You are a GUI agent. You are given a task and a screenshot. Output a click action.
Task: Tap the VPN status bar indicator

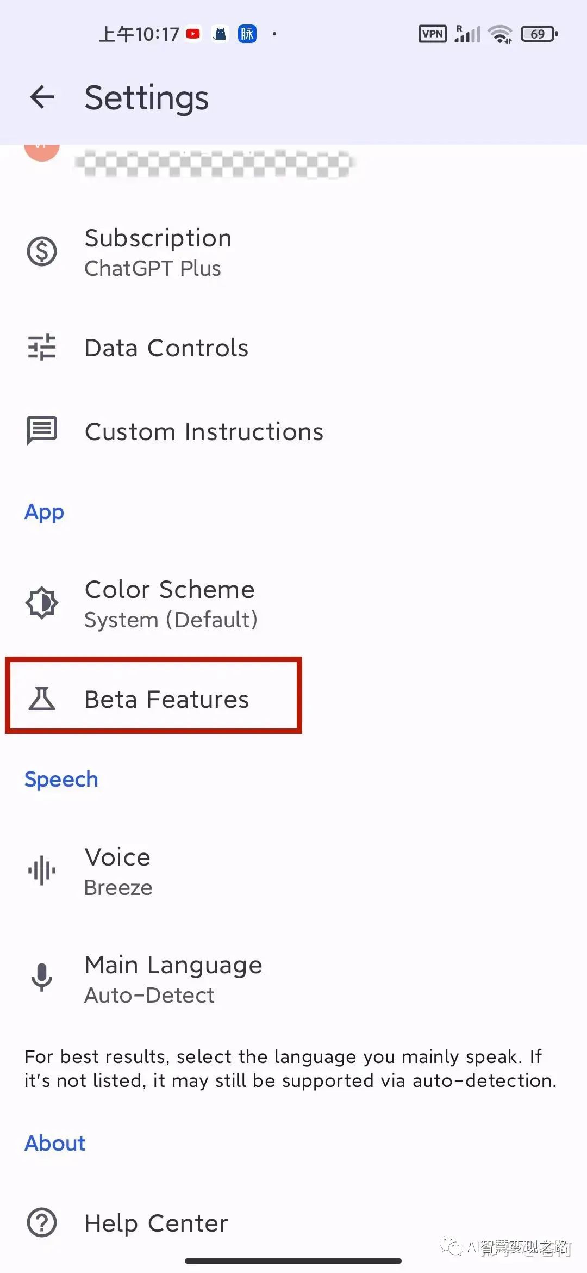click(x=433, y=34)
